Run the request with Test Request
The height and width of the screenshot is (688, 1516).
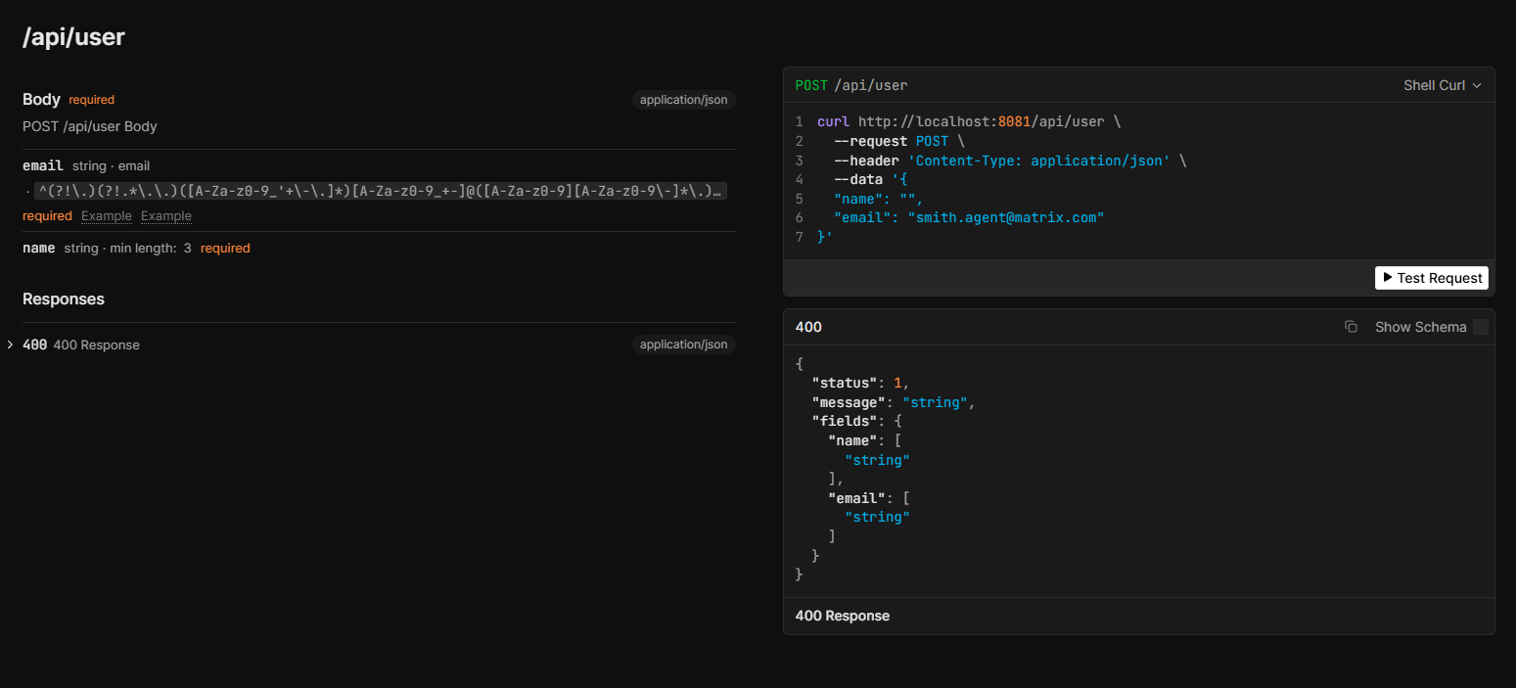1431,278
